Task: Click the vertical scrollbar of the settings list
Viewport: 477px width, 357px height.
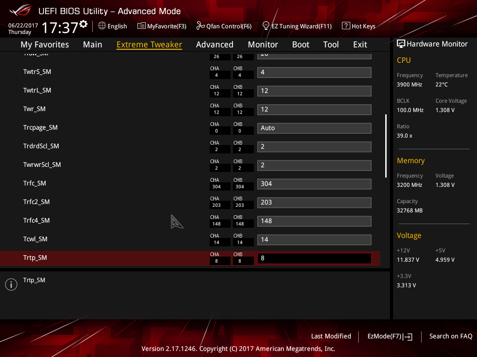Action: pyautogui.click(x=386, y=145)
